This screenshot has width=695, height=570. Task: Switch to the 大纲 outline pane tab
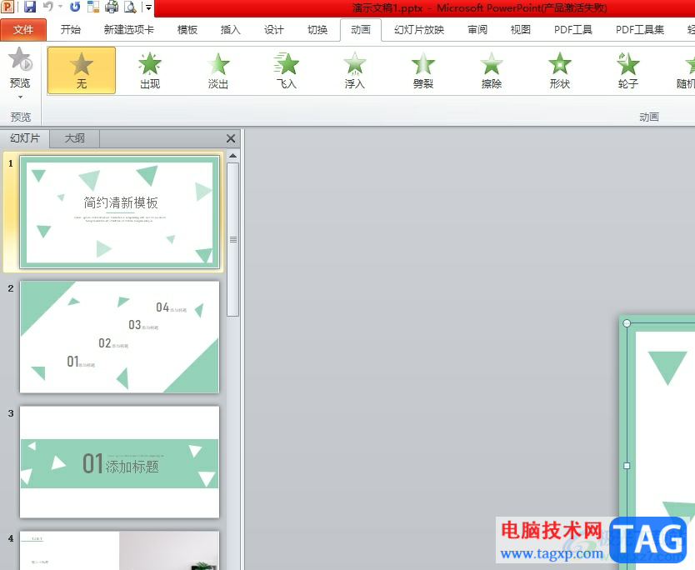(x=74, y=138)
